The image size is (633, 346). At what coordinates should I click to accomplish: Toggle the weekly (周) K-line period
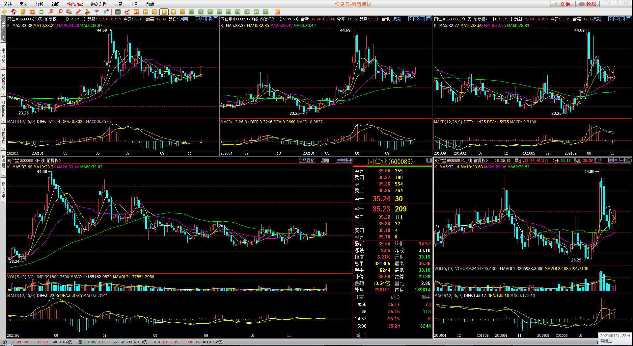tap(155, 12)
